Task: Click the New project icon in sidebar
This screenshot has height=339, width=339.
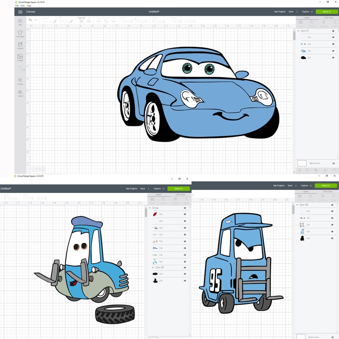Action: coord(20,21)
